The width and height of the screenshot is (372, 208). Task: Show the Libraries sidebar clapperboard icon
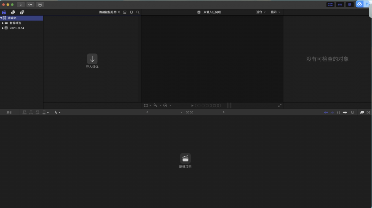(4, 12)
